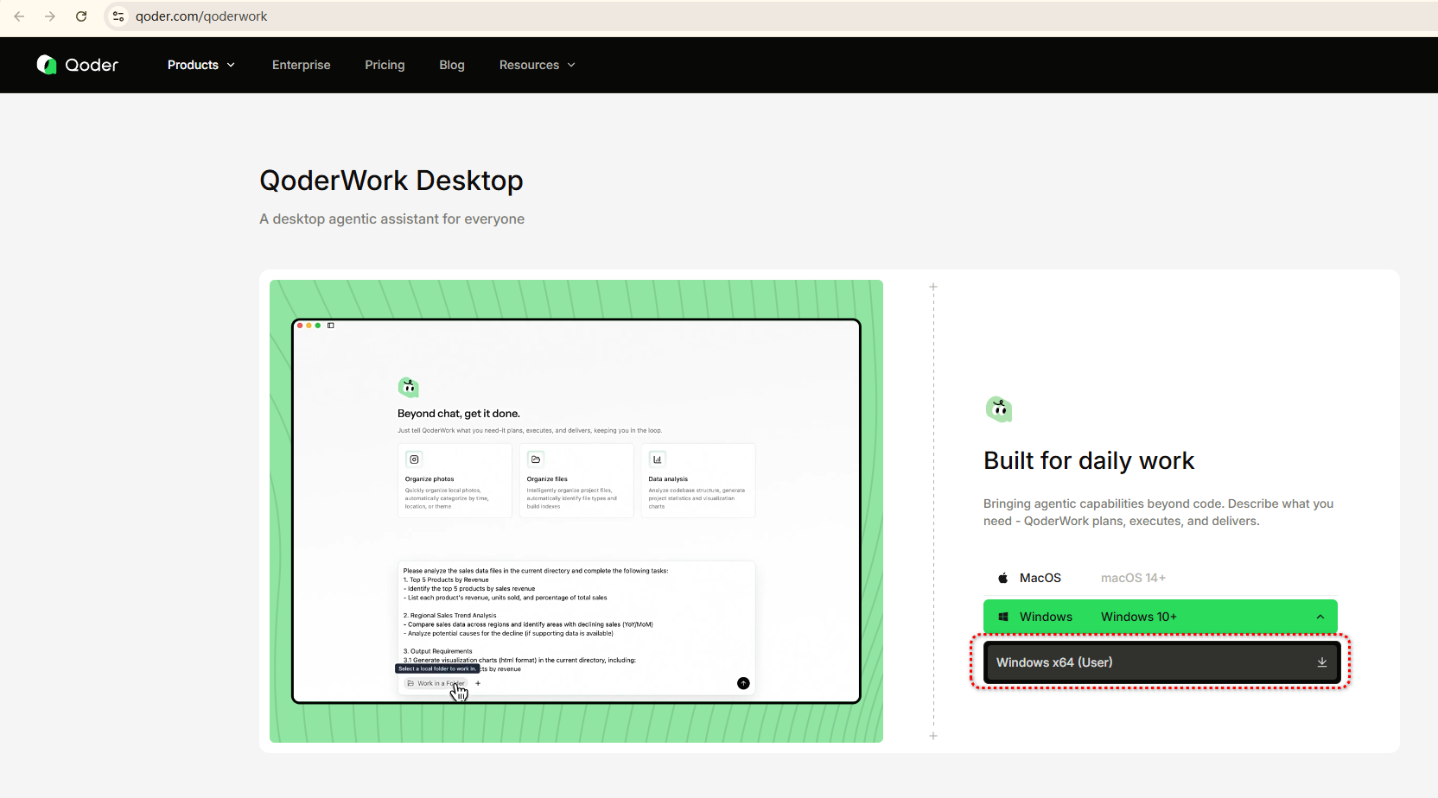Click download arrow icon on Windows x64 row
Screen dimensions: 1438x798
(x=1321, y=662)
